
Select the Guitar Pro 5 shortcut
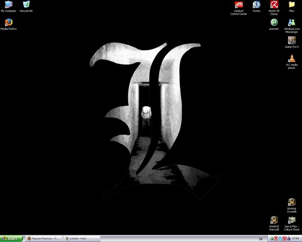click(291, 42)
